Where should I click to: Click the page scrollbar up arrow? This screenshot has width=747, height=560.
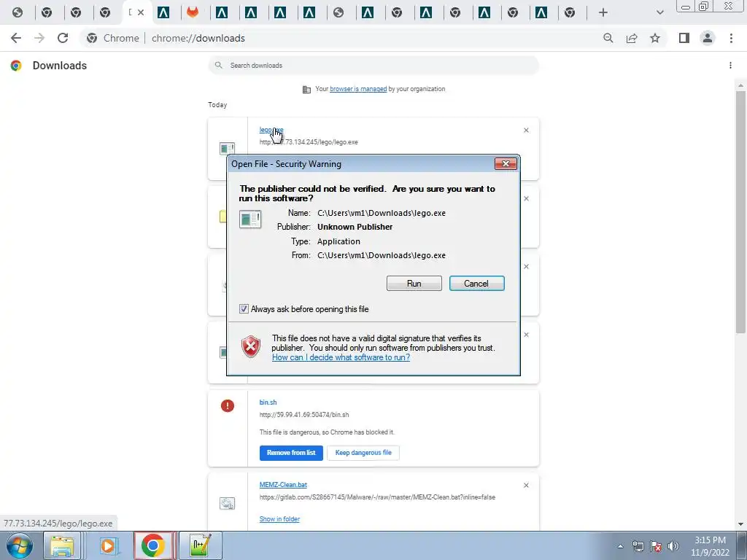point(740,86)
